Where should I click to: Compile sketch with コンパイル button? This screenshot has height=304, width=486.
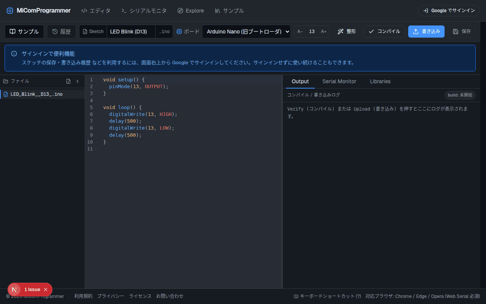[x=384, y=32]
